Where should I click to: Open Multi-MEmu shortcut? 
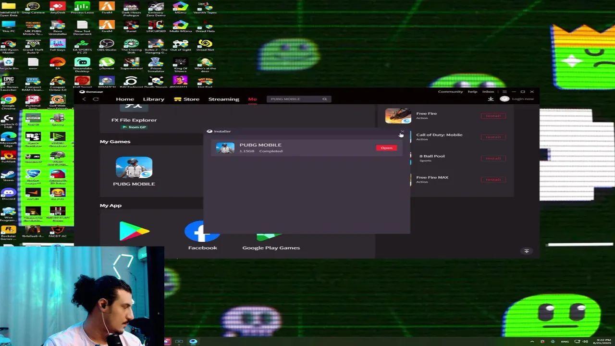pyautogui.click(x=180, y=27)
